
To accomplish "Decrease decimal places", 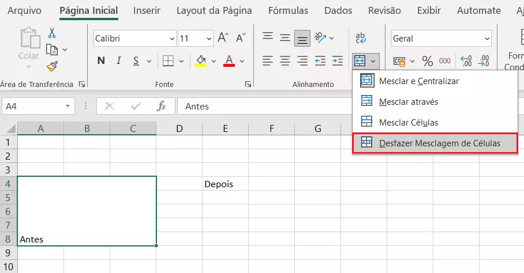I will point(484,61).
